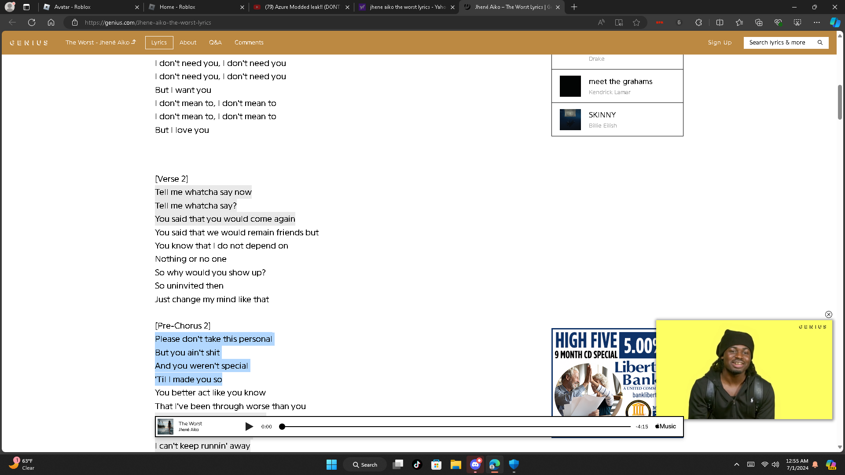Click the lyric 'You said that you would come again'
Screen dimensions: 845x475
pos(225,219)
